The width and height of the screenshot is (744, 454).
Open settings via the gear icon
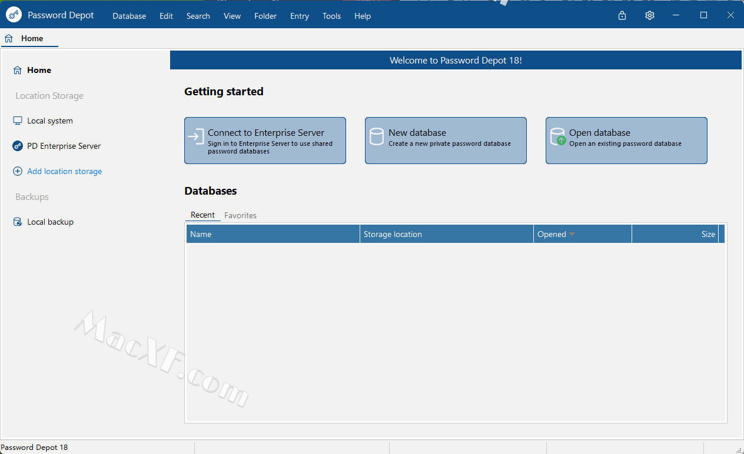tap(650, 16)
